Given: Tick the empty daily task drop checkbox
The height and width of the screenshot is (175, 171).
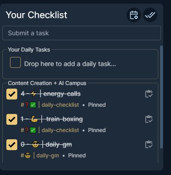Looking at the screenshot, I should (x=15, y=62).
